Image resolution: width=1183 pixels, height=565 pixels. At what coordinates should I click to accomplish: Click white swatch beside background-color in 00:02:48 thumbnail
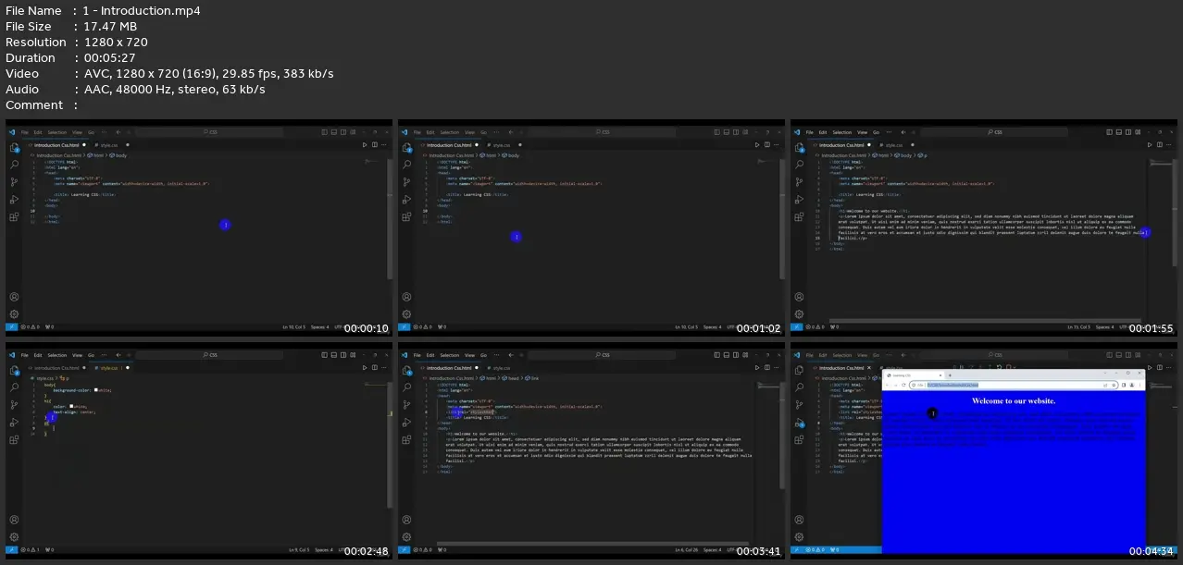[96, 390]
